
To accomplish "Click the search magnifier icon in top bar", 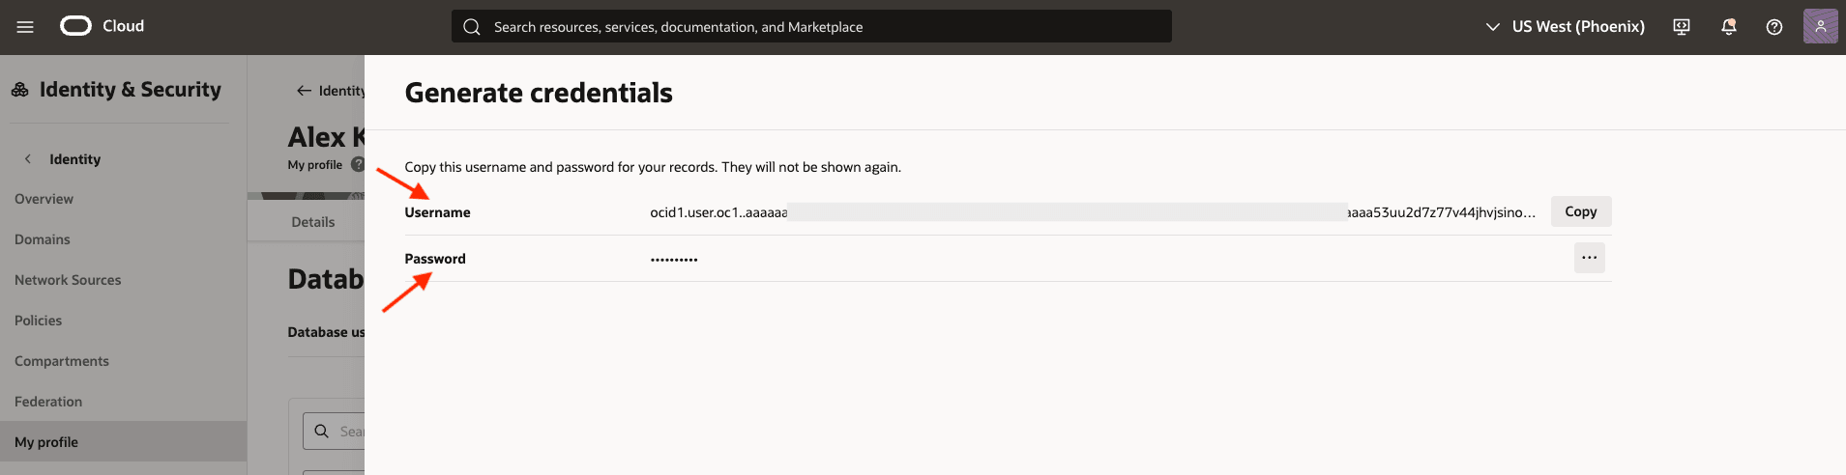I will 472,27.
